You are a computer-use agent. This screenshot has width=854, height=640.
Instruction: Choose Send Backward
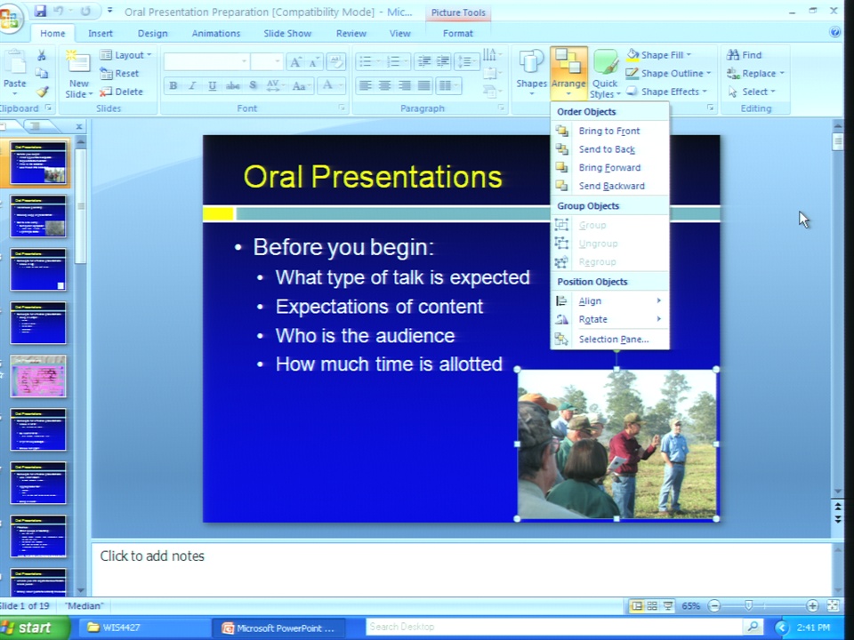click(609, 186)
